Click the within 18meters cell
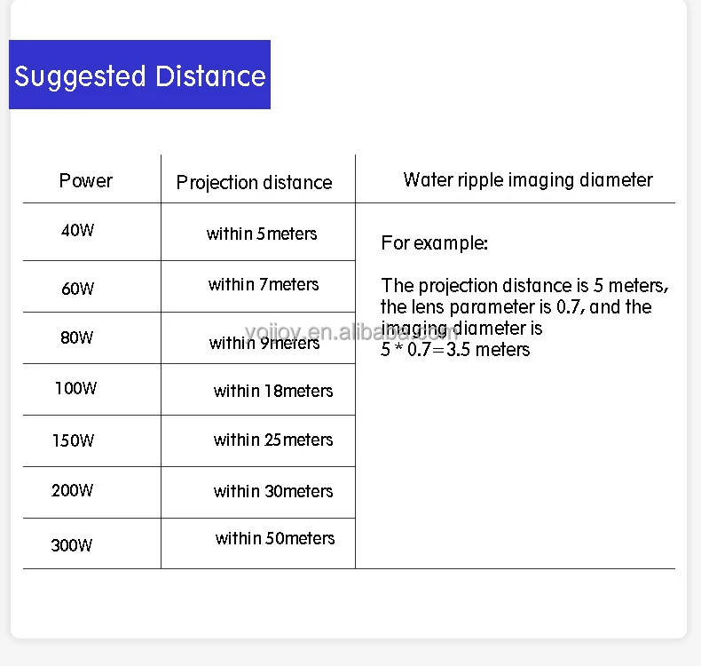Viewport: 701px width, 666px height. [273, 391]
